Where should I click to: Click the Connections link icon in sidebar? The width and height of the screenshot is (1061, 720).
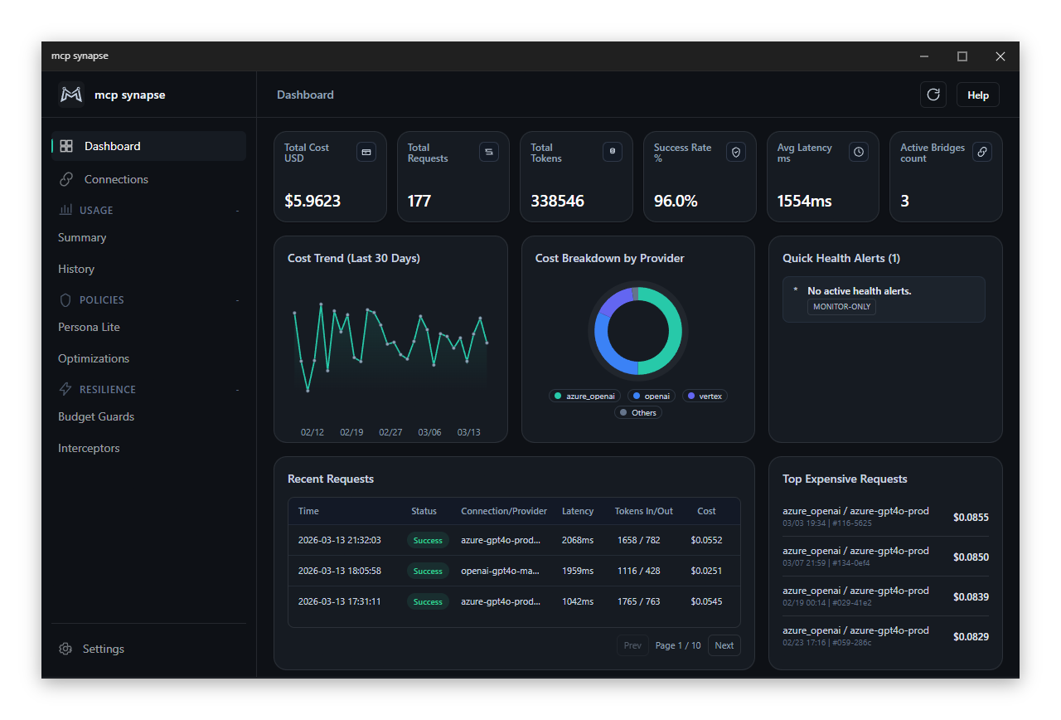click(x=65, y=179)
